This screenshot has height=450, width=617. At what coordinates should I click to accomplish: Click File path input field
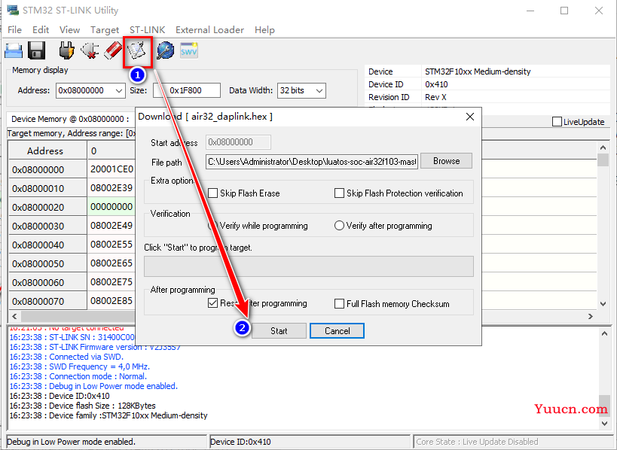tap(312, 162)
